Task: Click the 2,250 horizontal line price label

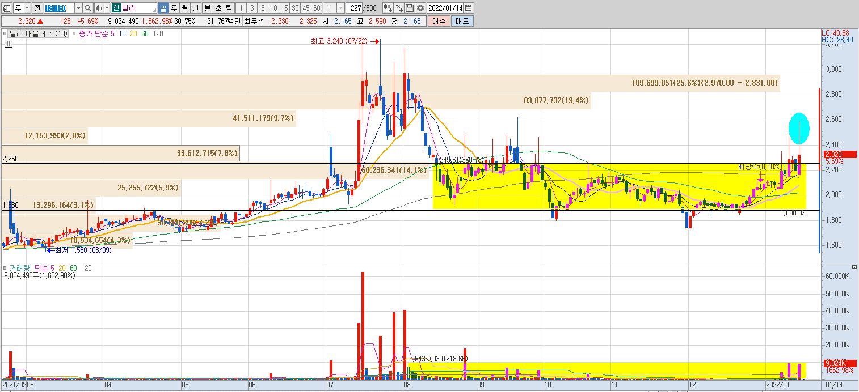Action: click(11, 159)
